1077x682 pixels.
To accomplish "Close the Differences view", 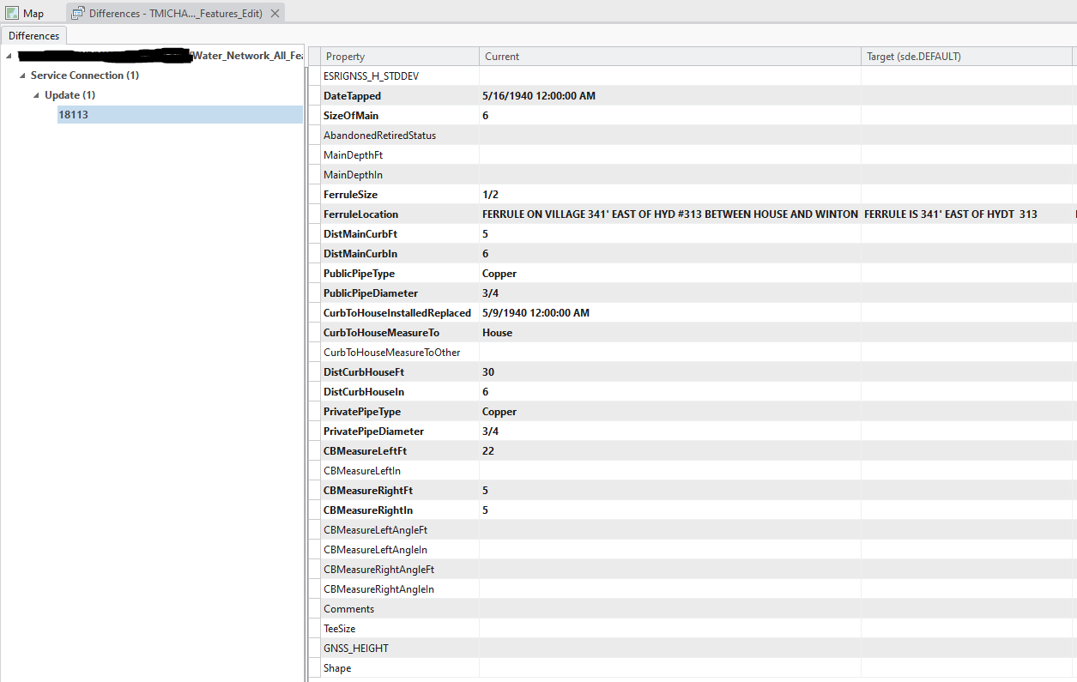I will pyautogui.click(x=274, y=13).
